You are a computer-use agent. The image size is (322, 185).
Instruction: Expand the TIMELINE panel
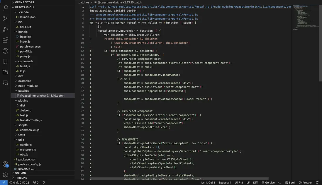[43, 178]
